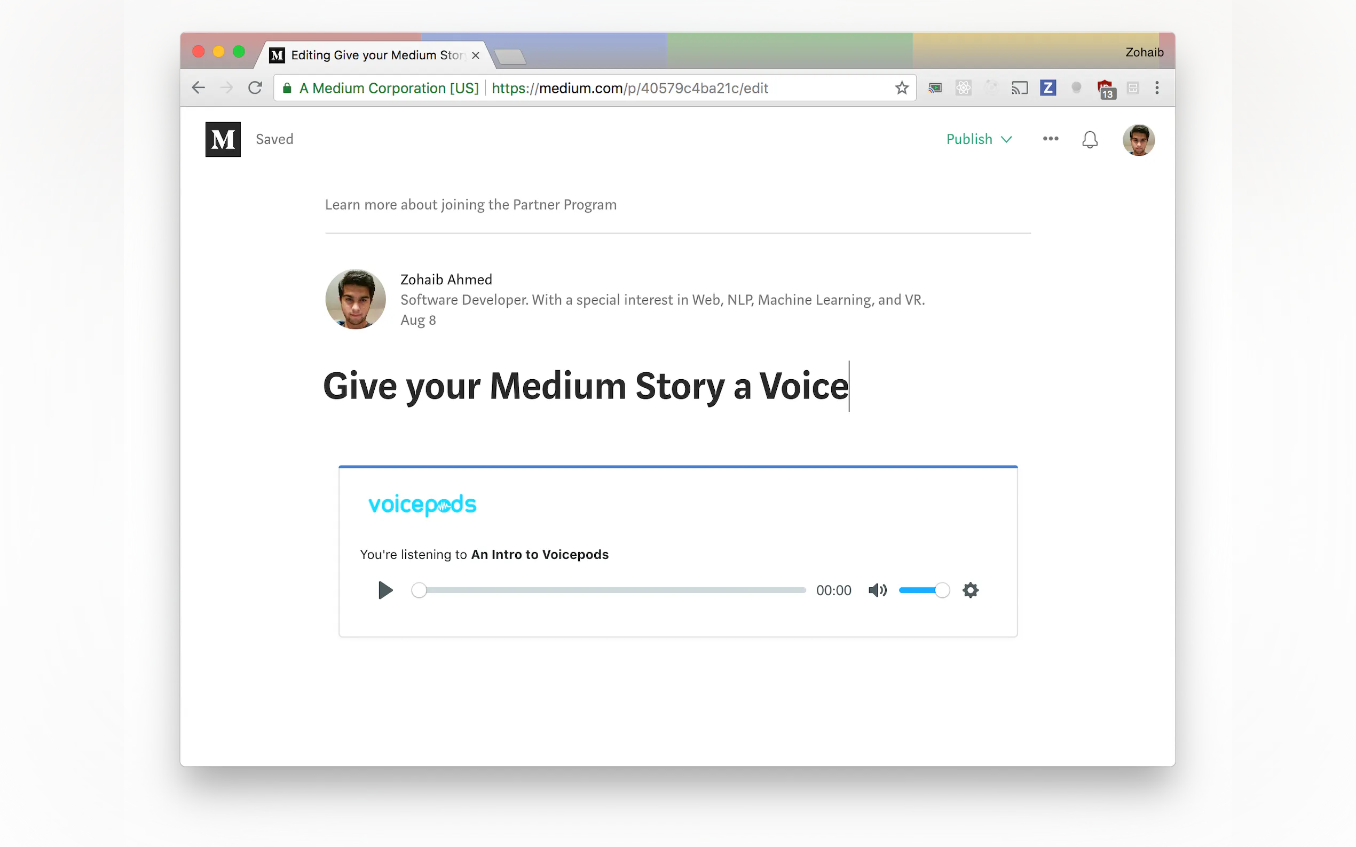1356x847 pixels.
Task: Open a new browser tab
Action: (509, 56)
